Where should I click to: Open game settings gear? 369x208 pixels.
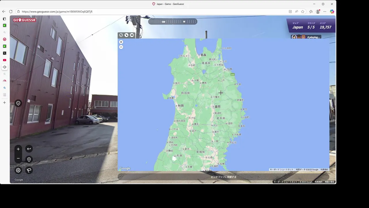(x=18, y=170)
